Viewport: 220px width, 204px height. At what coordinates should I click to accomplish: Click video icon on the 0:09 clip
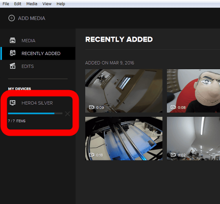point(92,107)
